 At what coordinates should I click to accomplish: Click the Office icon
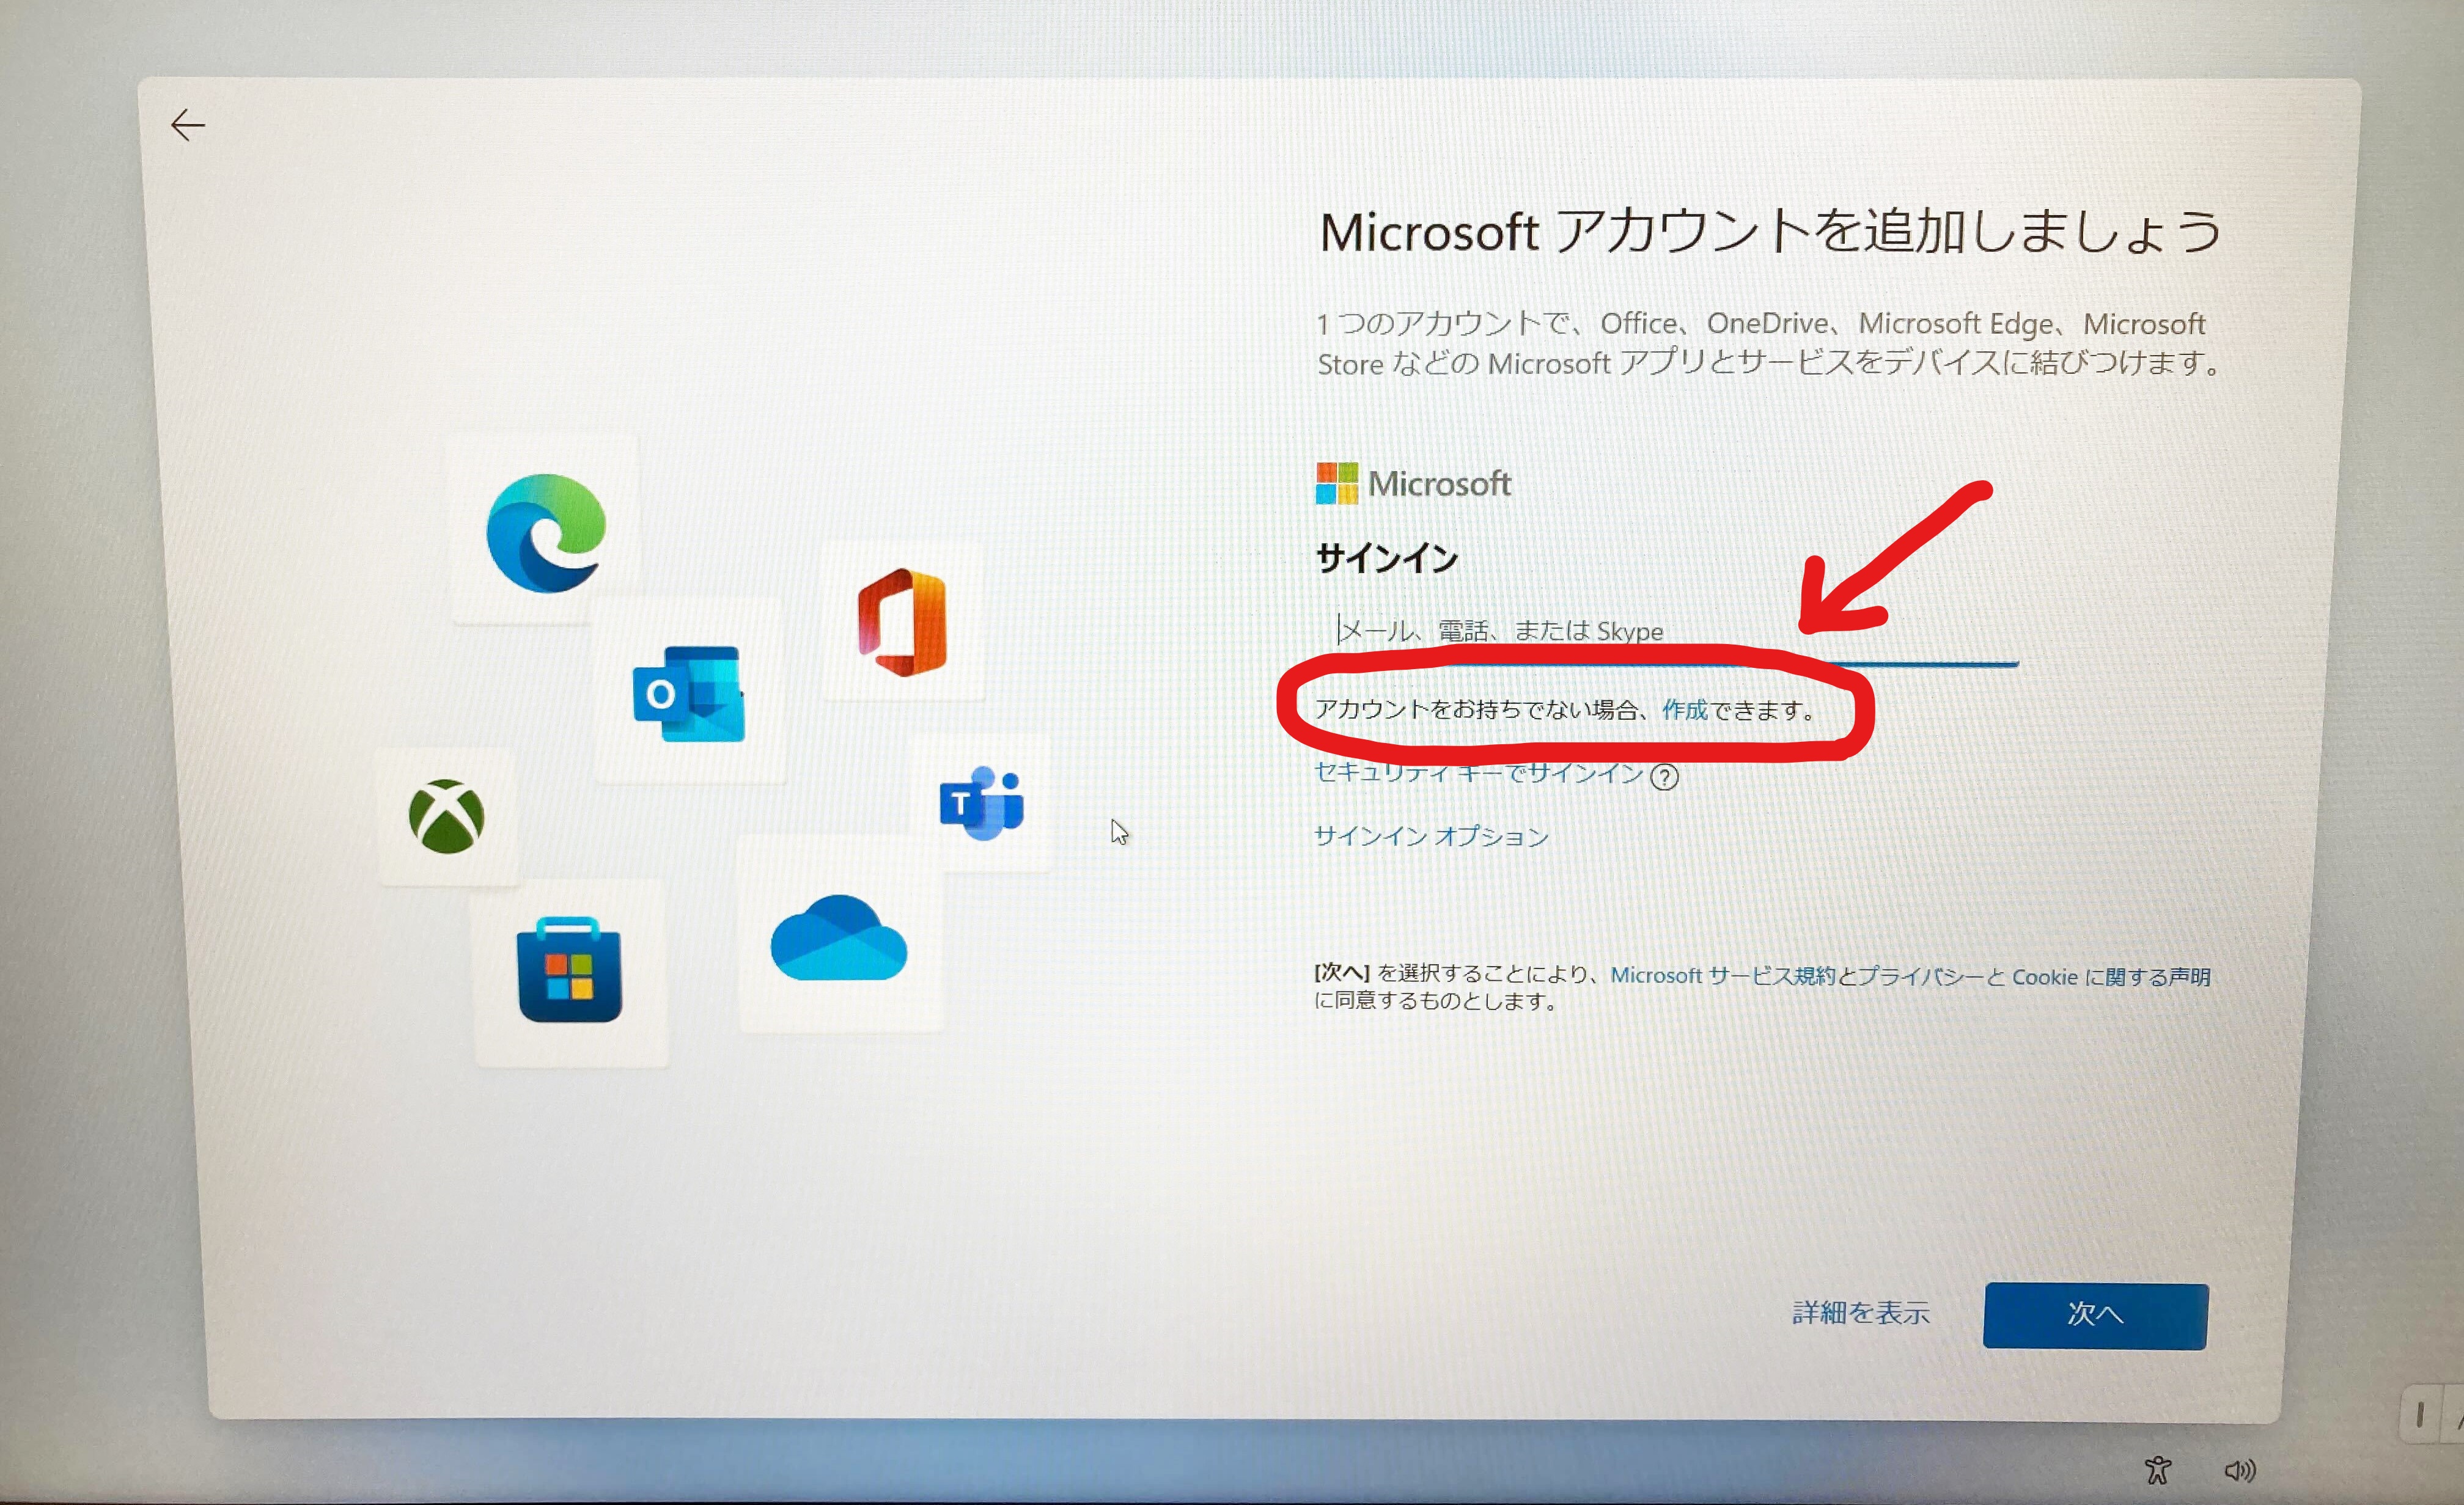(902, 621)
